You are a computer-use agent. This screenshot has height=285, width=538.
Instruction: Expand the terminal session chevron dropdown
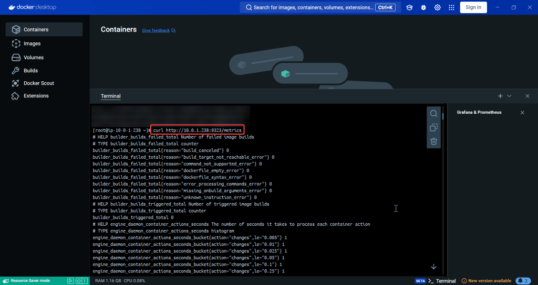tap(509, 96)
